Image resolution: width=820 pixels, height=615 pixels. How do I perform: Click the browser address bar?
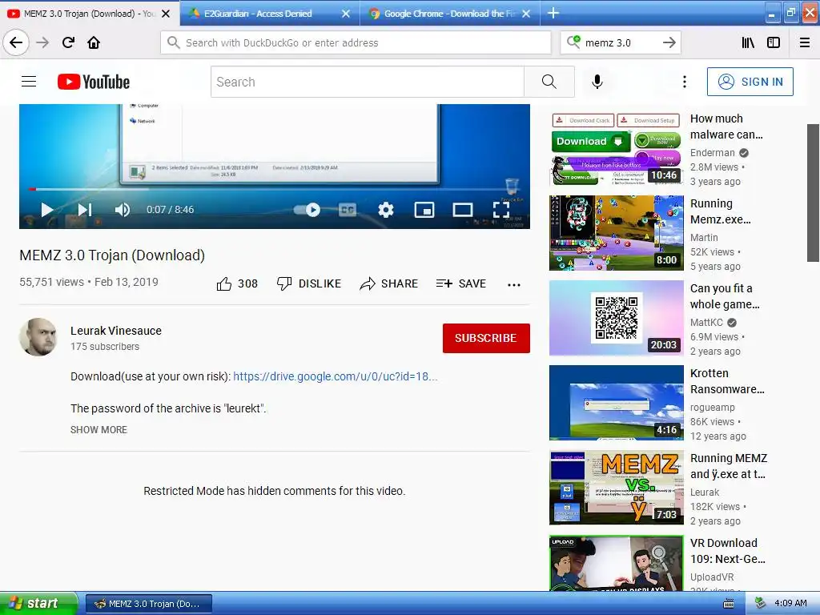pyautogui.click(x=356, y=42)
